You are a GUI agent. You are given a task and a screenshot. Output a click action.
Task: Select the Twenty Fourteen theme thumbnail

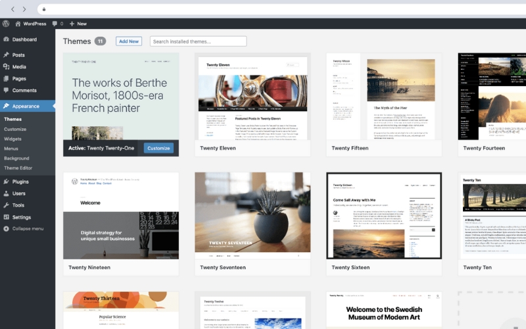coord(492,96)
